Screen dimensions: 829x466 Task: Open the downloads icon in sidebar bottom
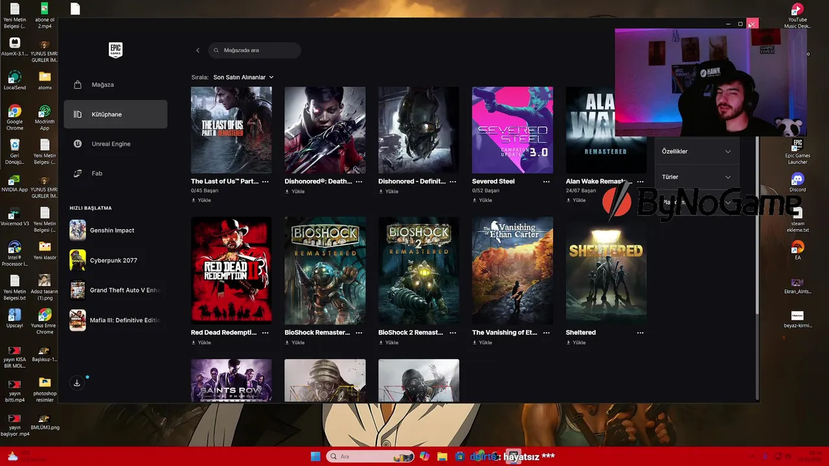pyautogui.click(x=76, y=383)
